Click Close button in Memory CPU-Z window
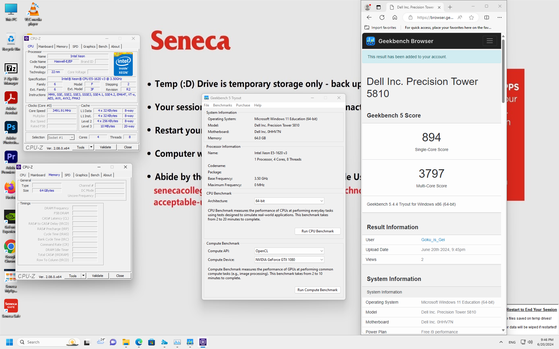 pyautogui.click(x=120, y=276)
